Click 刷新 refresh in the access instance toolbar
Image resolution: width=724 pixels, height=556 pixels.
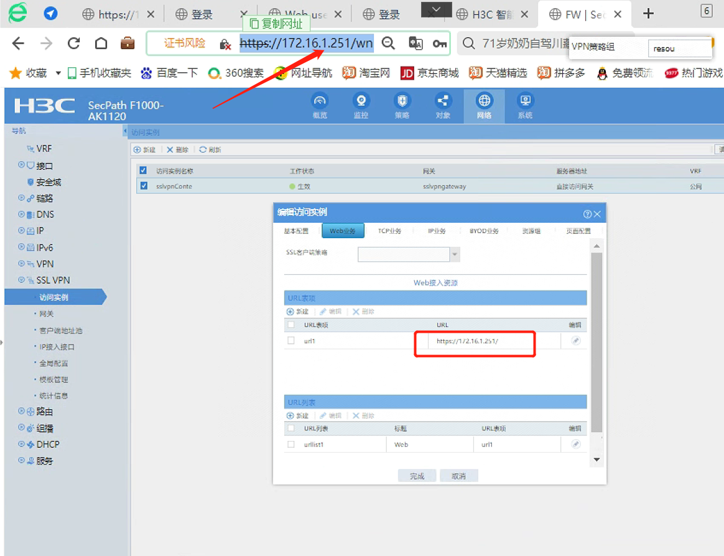[210, 150]
